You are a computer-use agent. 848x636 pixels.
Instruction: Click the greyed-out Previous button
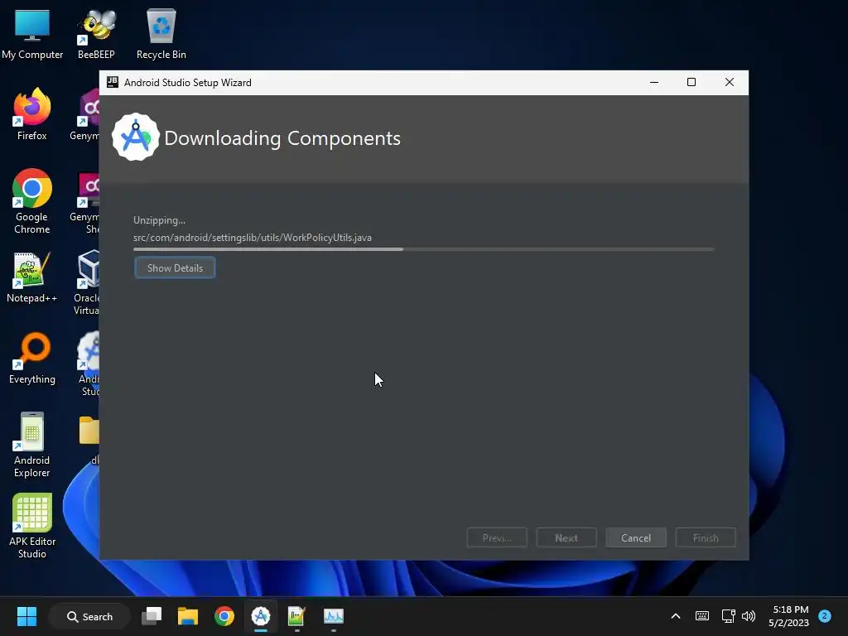tap(497, 537)
